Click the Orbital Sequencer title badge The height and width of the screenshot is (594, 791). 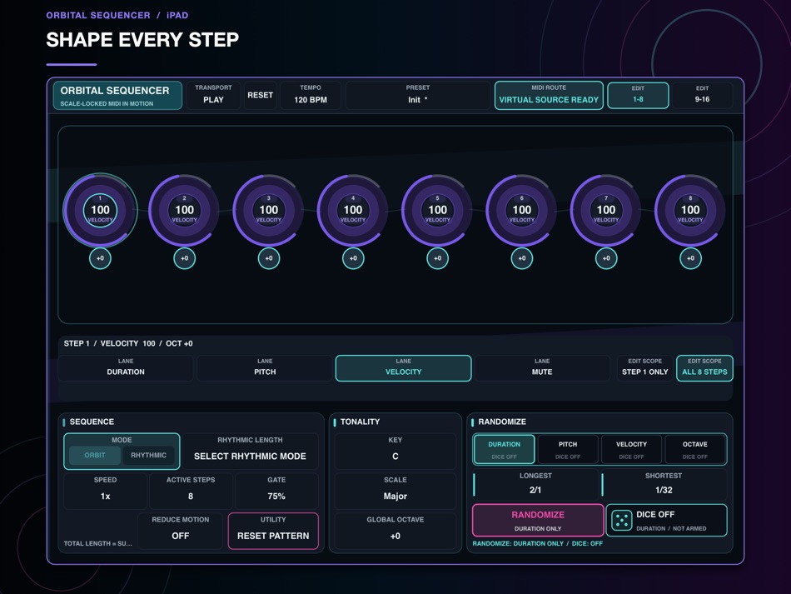(x=117, y=95)
